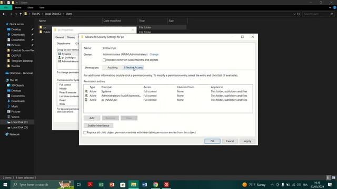
Task: Expand the ribbon chevron
Action: click(x=330, y=8)
